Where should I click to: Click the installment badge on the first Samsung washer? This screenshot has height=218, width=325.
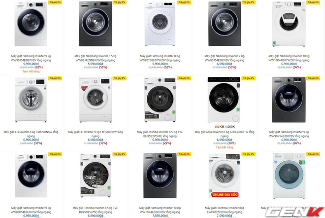[x=55, y=2]
